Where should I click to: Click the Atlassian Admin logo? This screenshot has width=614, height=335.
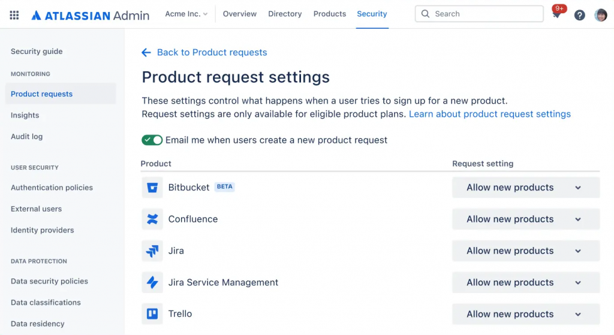[90, 15]
